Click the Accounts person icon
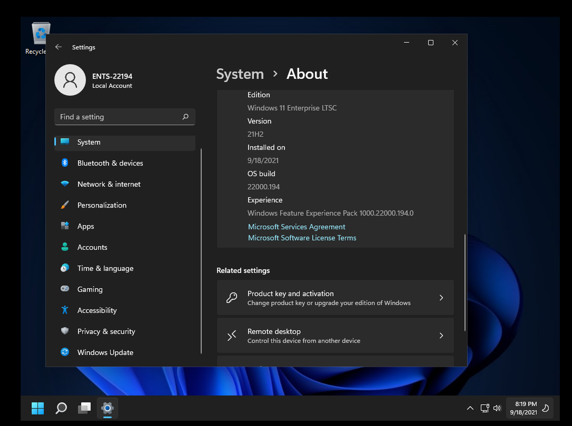 65,247
